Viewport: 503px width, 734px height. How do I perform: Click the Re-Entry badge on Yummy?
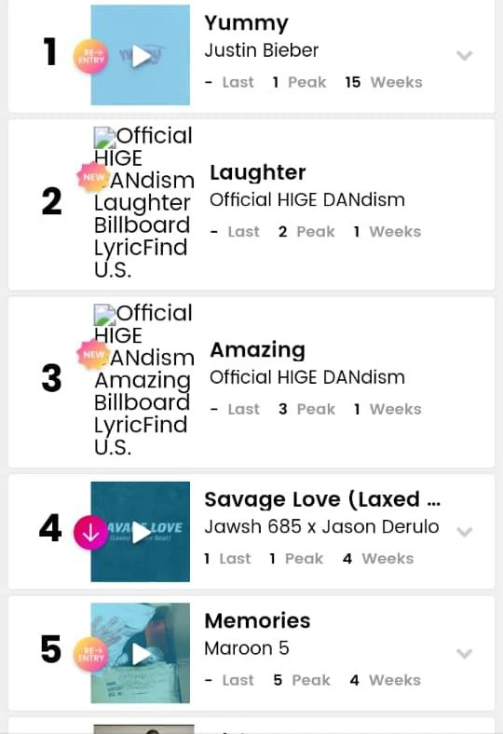click(90, 57)
